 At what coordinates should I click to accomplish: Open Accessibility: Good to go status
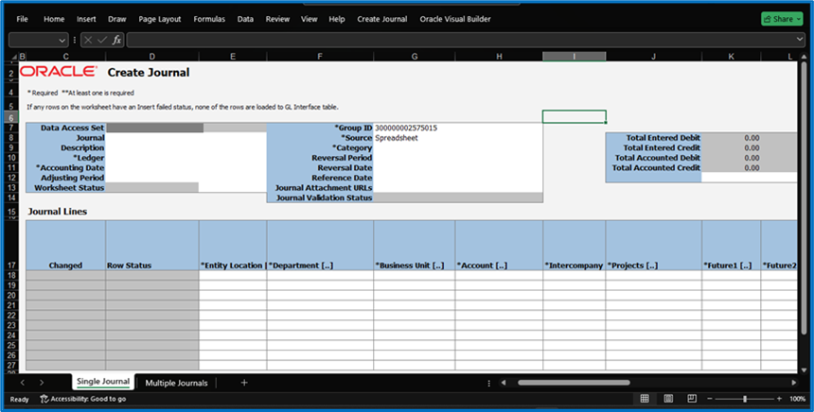[x=83, y=399]
